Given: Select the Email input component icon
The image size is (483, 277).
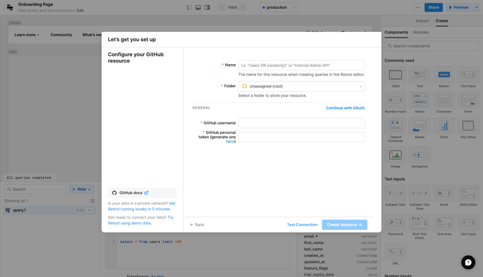Looking at the screenshot, I should [444, 193].
